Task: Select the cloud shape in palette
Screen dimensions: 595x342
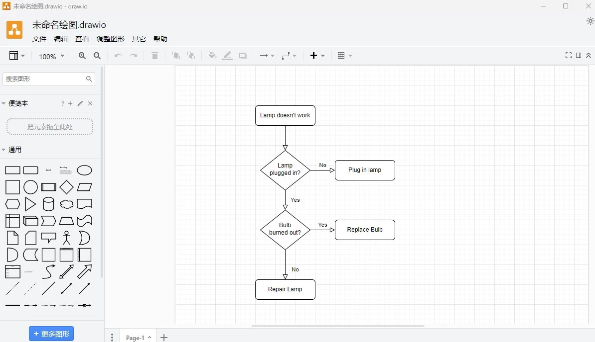Action: (66, 204)
